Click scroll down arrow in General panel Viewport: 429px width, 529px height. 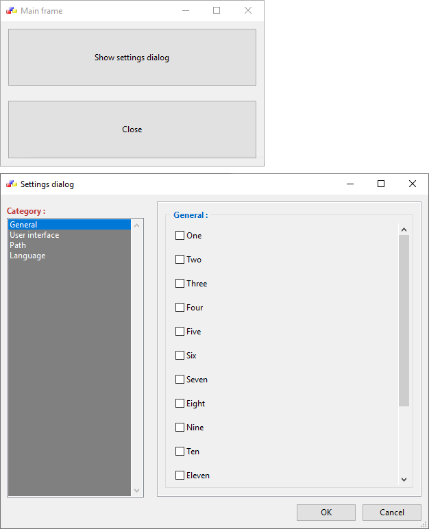[404, 480]
